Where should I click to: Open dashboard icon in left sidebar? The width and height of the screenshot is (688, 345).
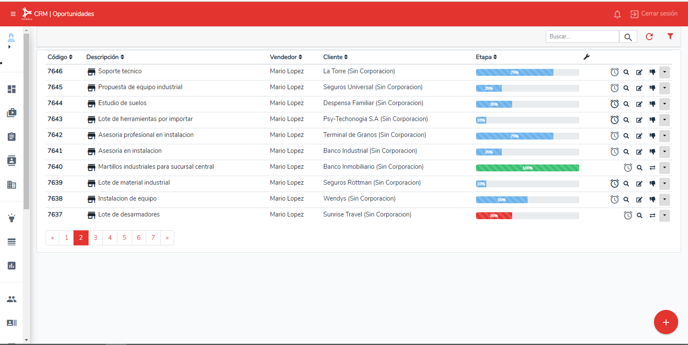12,89
